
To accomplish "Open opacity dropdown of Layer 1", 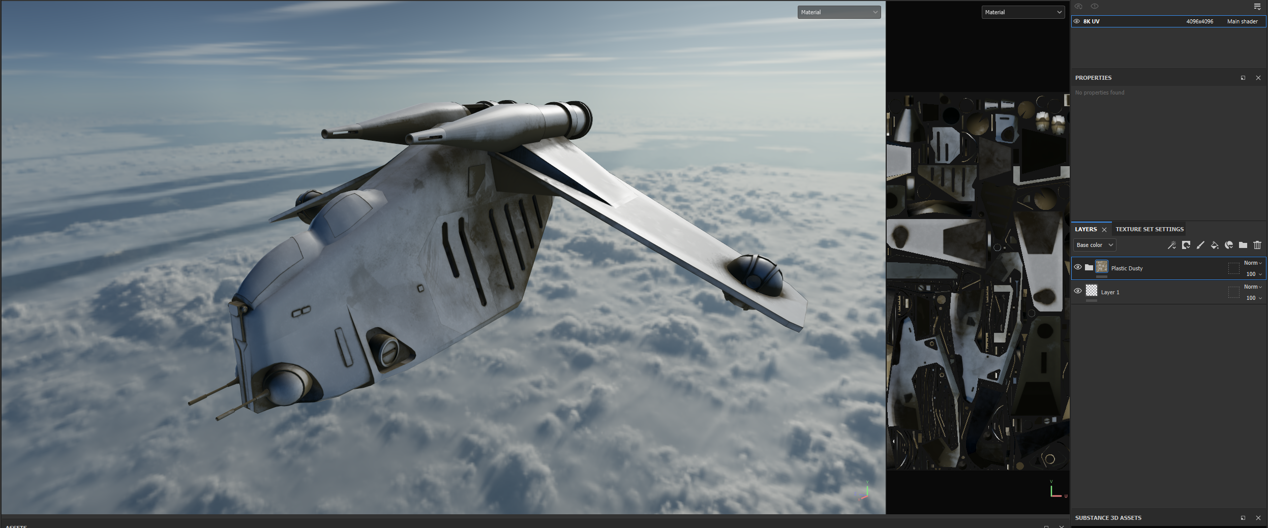I will (1254, 298).
